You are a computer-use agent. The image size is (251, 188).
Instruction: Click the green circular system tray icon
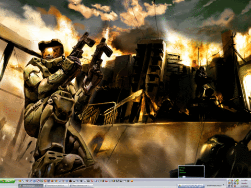coord(237,180)
